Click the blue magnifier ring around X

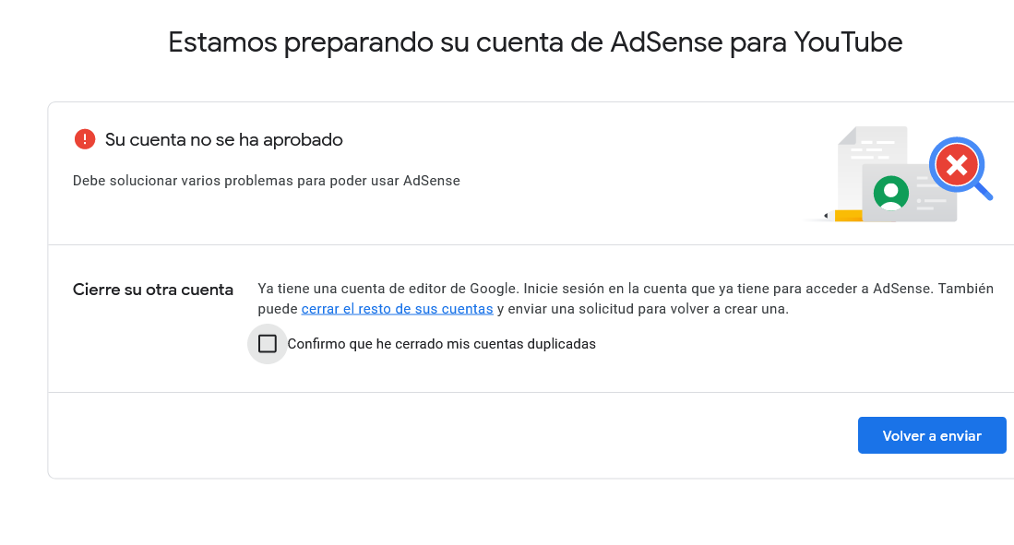(x=957, y=165)
